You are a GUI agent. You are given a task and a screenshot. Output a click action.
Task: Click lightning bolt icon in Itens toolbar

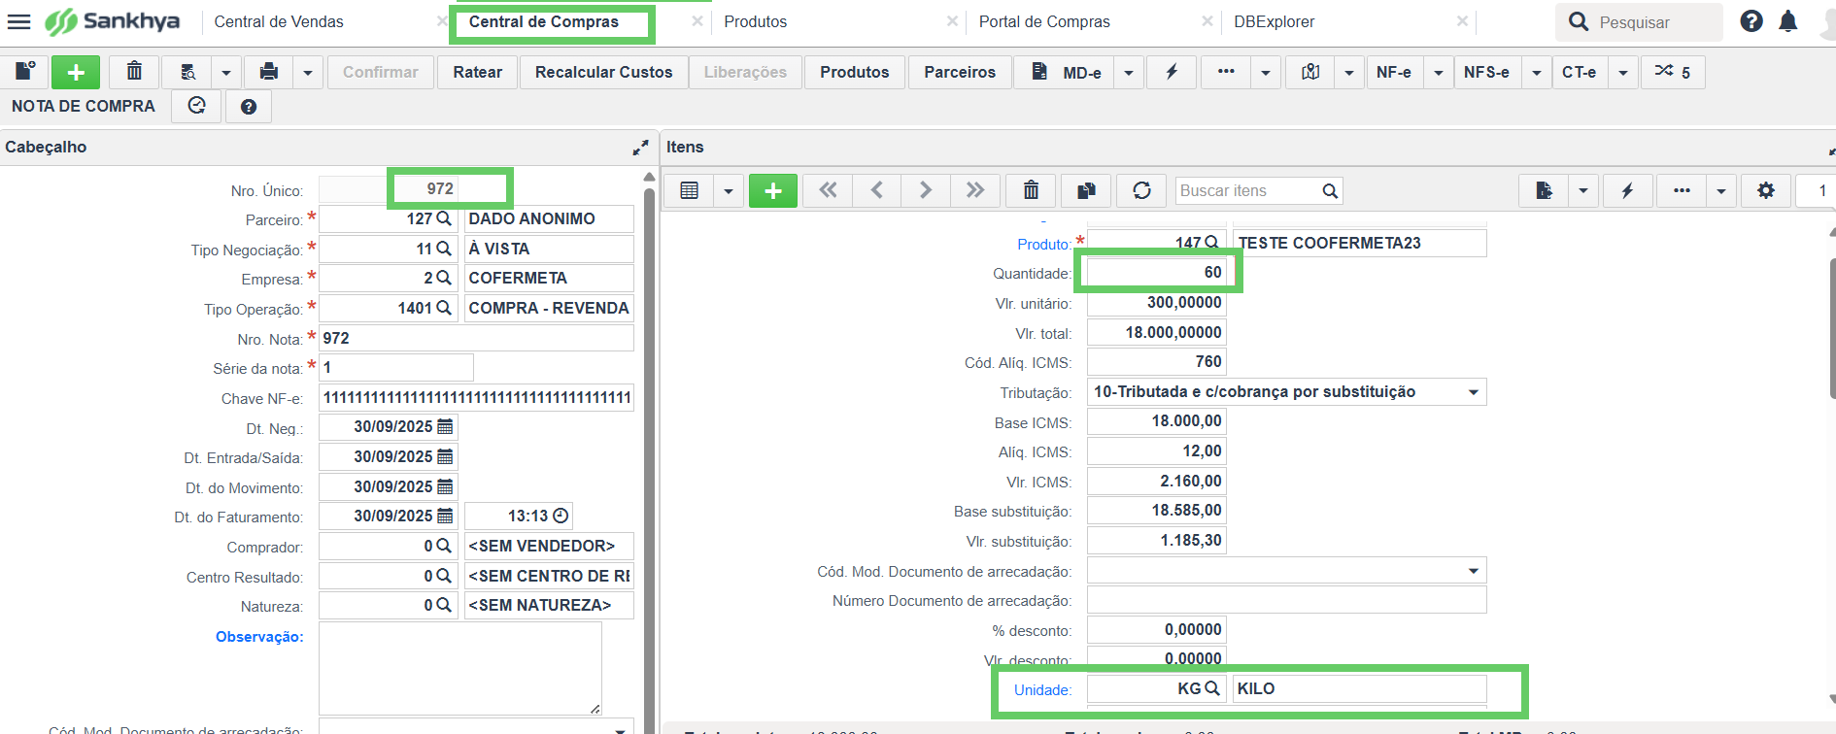pos(1627,190)
